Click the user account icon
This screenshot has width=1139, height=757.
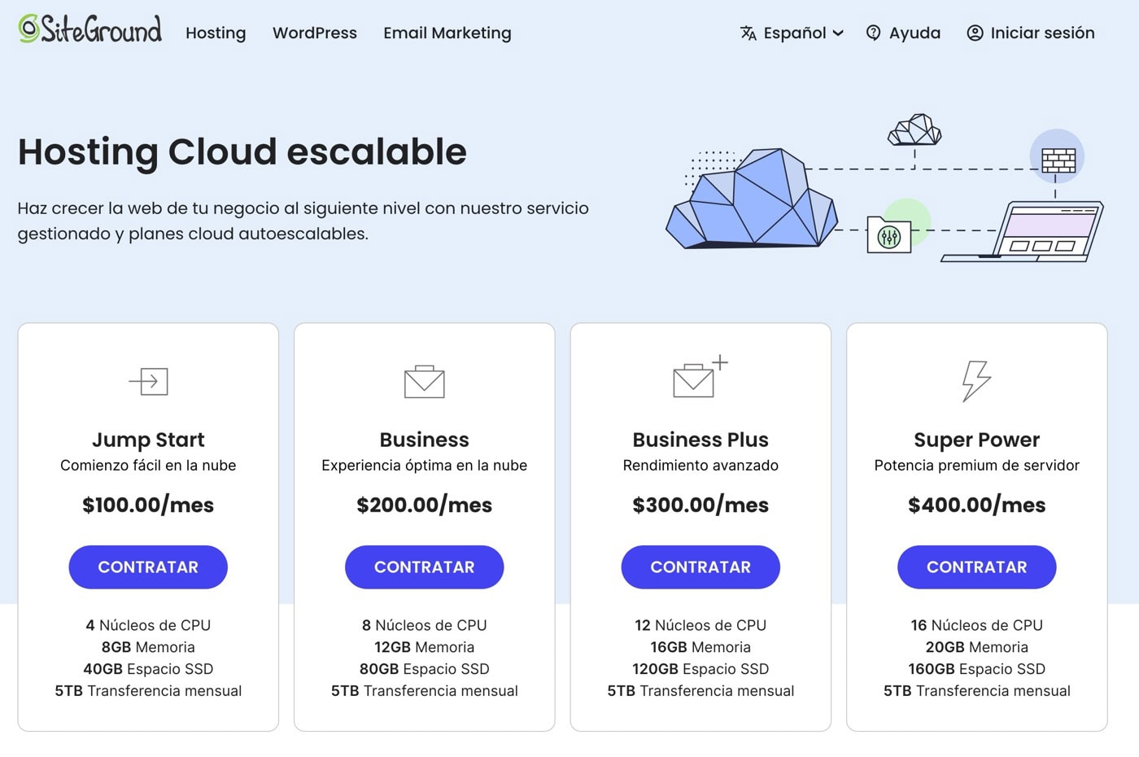coord(975,33)
